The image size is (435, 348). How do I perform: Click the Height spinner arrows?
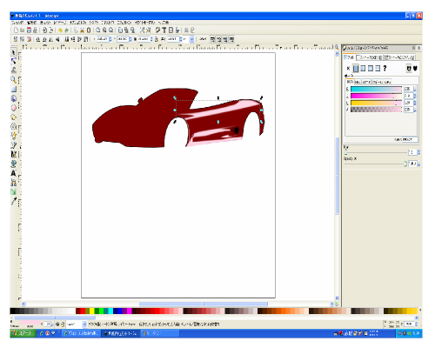pos(181,39)
